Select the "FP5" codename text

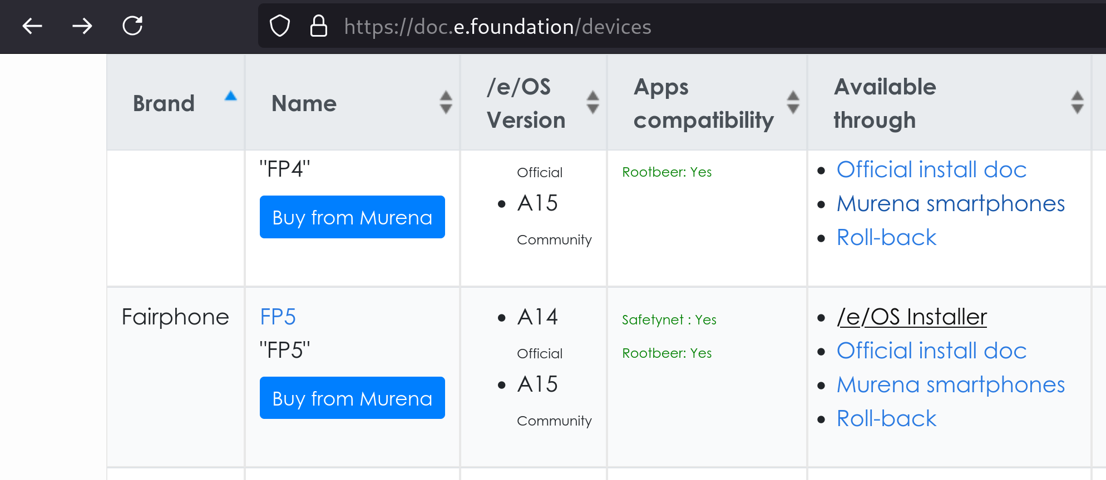click(x=285, y=350)
